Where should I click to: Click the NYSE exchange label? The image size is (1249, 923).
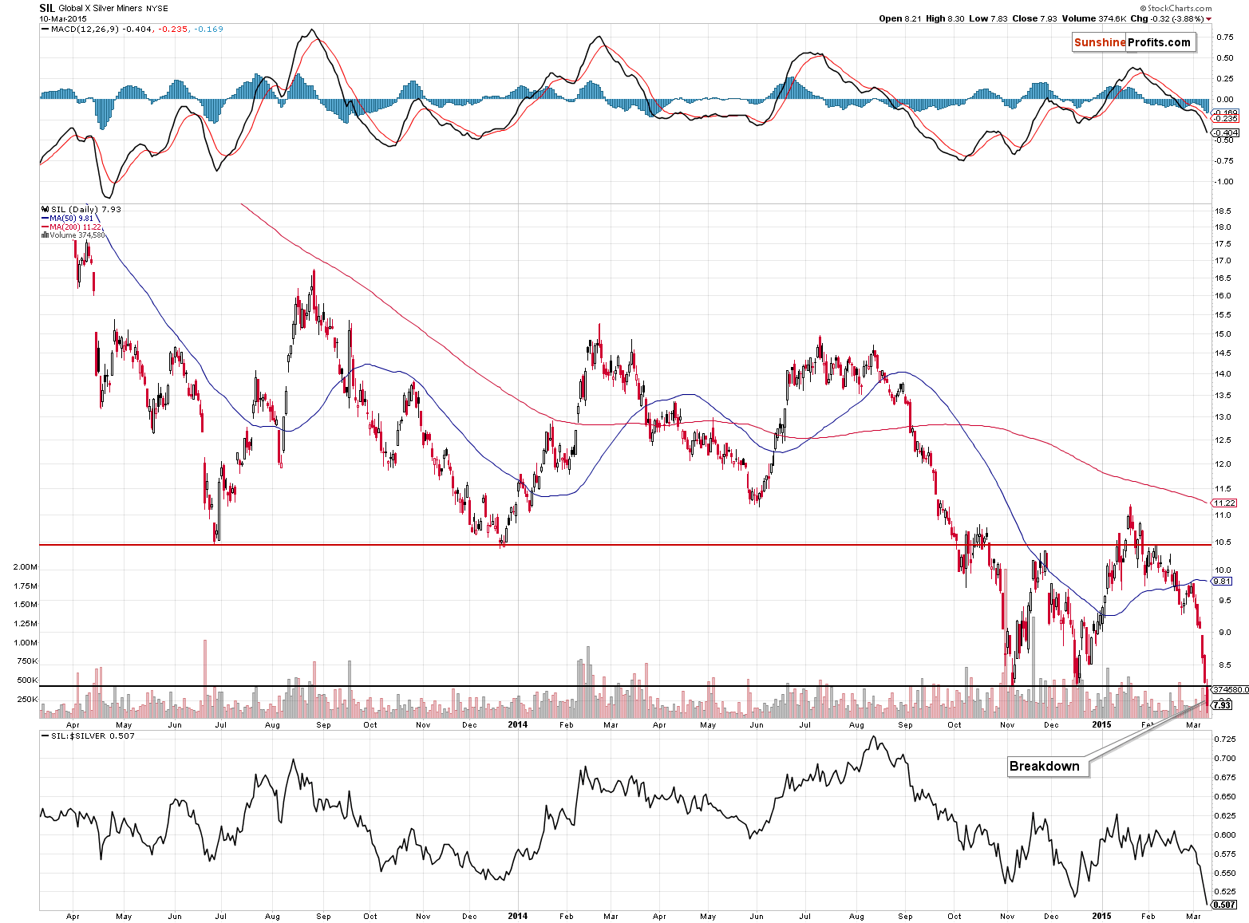pos(157,9)
